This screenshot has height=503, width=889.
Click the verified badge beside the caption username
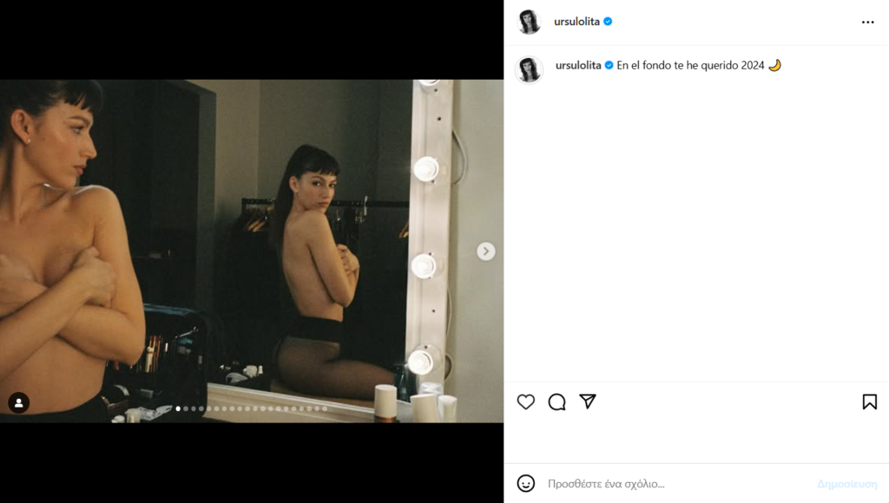[609, 65]
